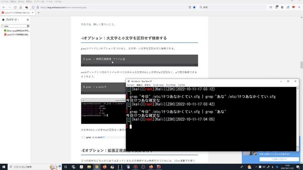Click the shield tracking protection icon
Viewport: 303px width, 170px height.
pos(33,8)
